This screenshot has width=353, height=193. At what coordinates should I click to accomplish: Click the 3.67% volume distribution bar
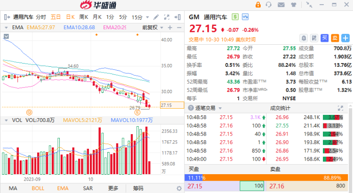pyautogui.click(x=333, y=117)
